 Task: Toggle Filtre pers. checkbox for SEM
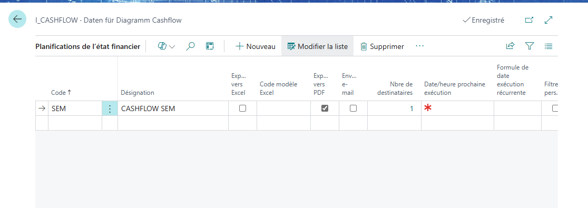coord(555,108)
